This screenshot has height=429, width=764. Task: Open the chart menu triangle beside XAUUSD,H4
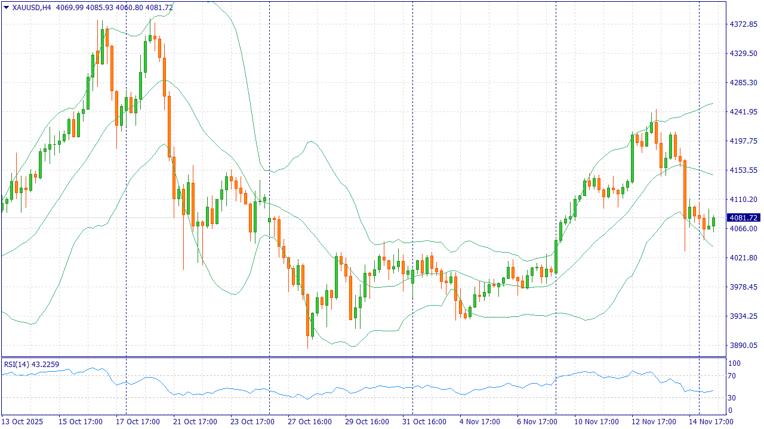[7, 8]
